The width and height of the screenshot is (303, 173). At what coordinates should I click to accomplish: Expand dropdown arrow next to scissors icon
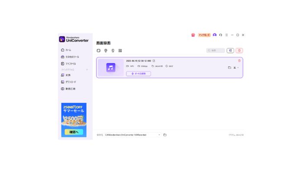point(238,67)
